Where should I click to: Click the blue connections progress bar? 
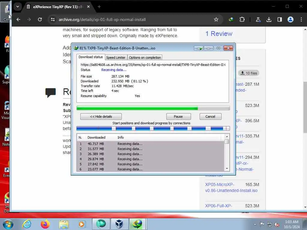[x=153, y=128]
